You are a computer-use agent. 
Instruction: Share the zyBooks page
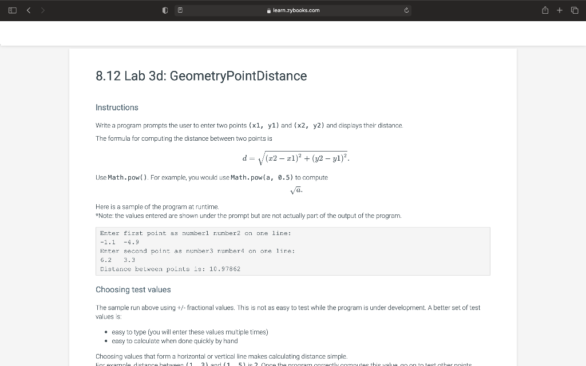pyautogui.click(x=545, y=10)
